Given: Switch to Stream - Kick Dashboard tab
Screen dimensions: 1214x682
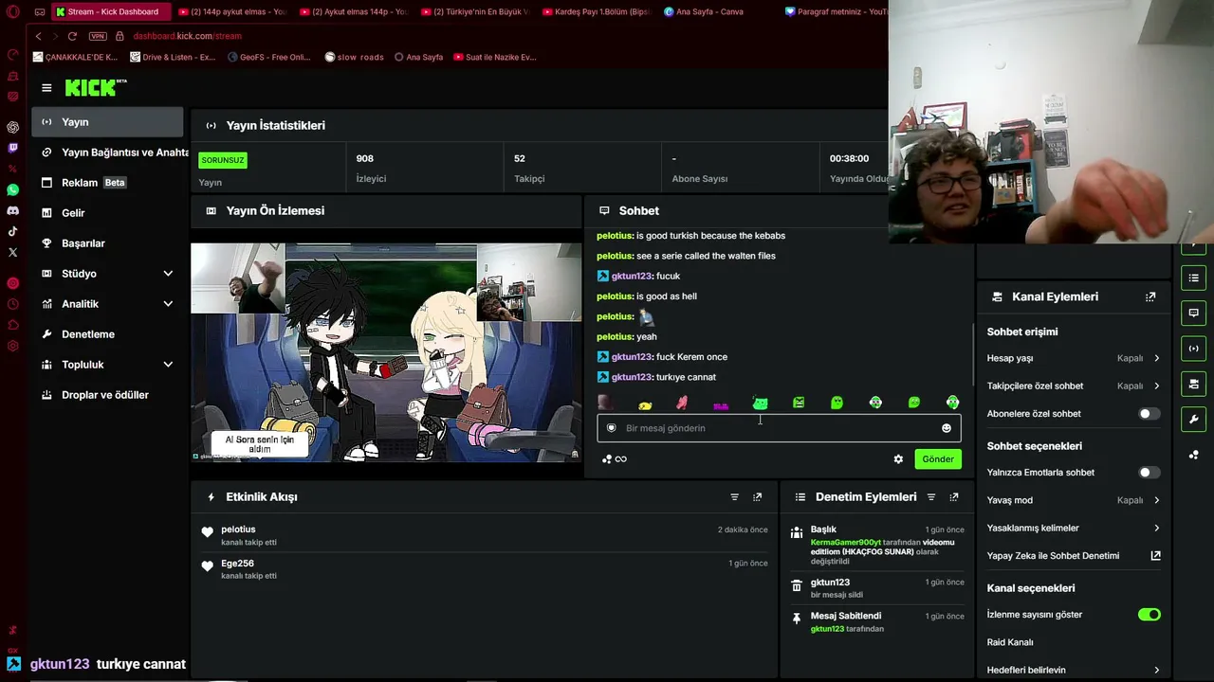Looking at the screenshot, I should [110, 11].
